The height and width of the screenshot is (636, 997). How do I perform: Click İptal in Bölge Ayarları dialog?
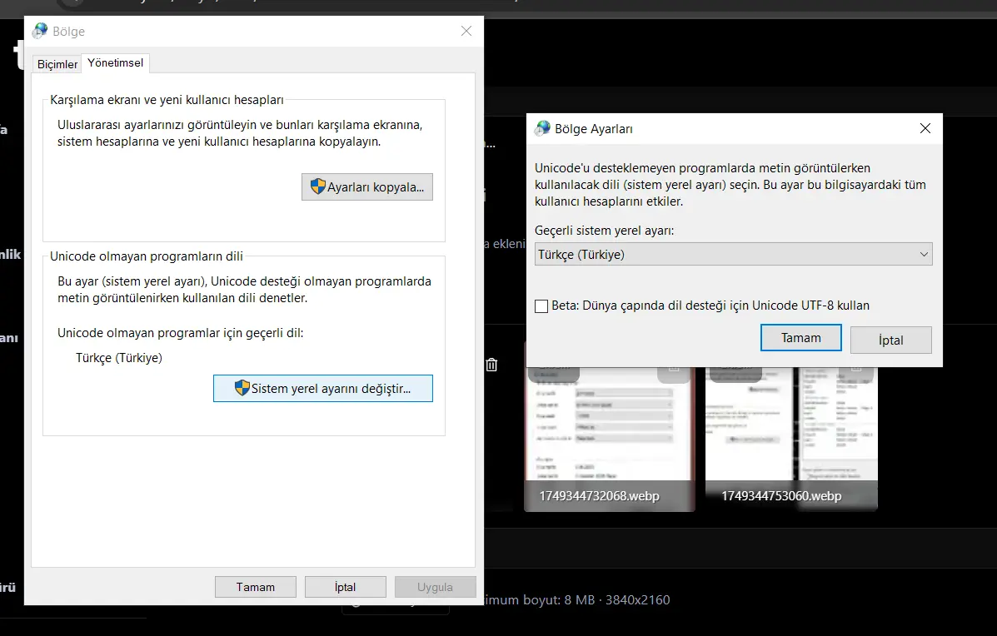click(x=891, y=340)
